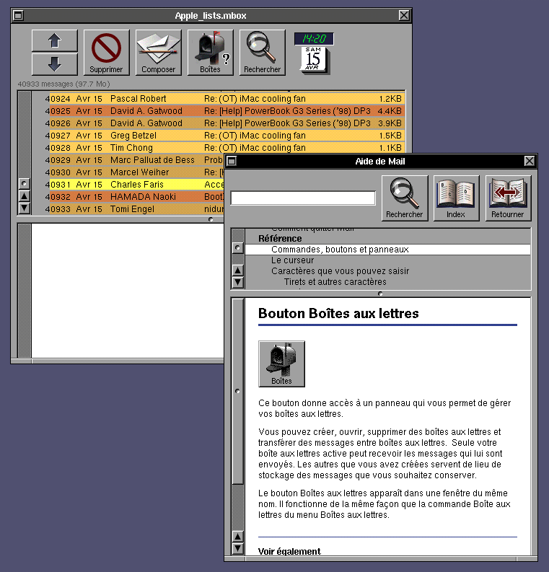Click message list scrollbar knob
The width and height of the screenshot is (549, 572).
click(x=25, y=183)
